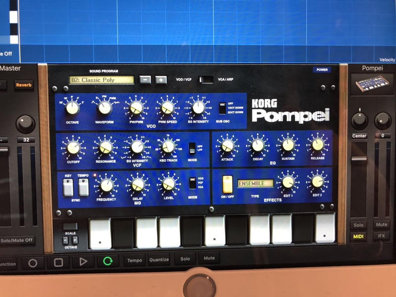The width and height of the screenshot is (396, 297).
Task: Play the last white key on keyboard
Action: point(325,228)
